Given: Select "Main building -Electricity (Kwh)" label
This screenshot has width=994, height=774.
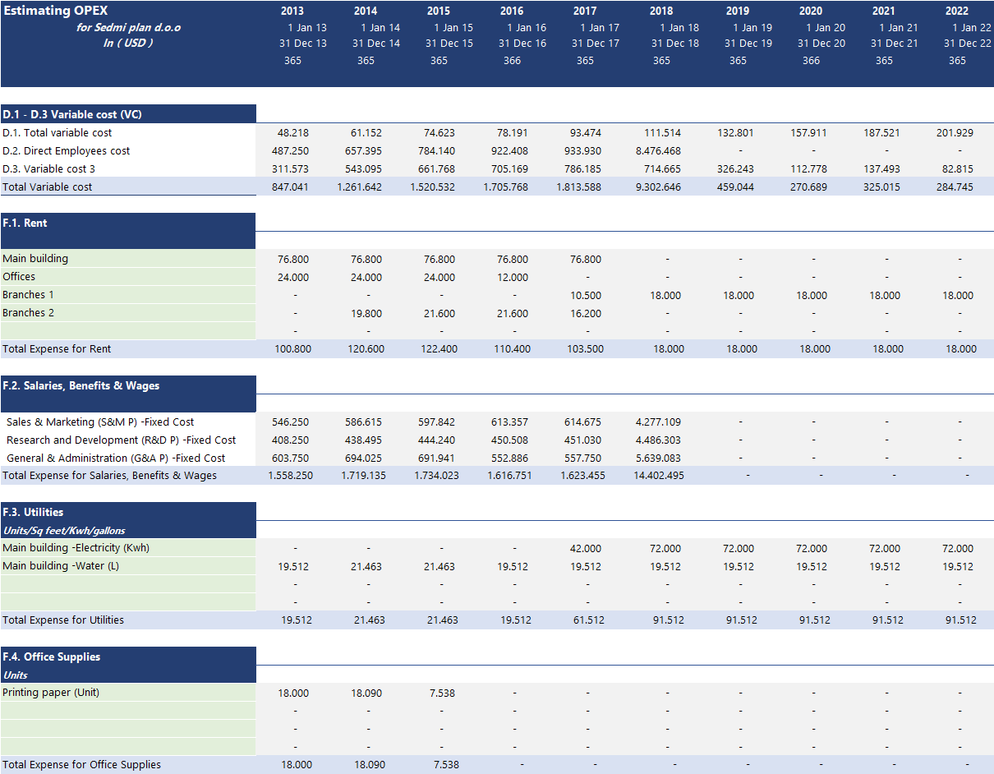Looking at the screenshot, I should (76, 548).
